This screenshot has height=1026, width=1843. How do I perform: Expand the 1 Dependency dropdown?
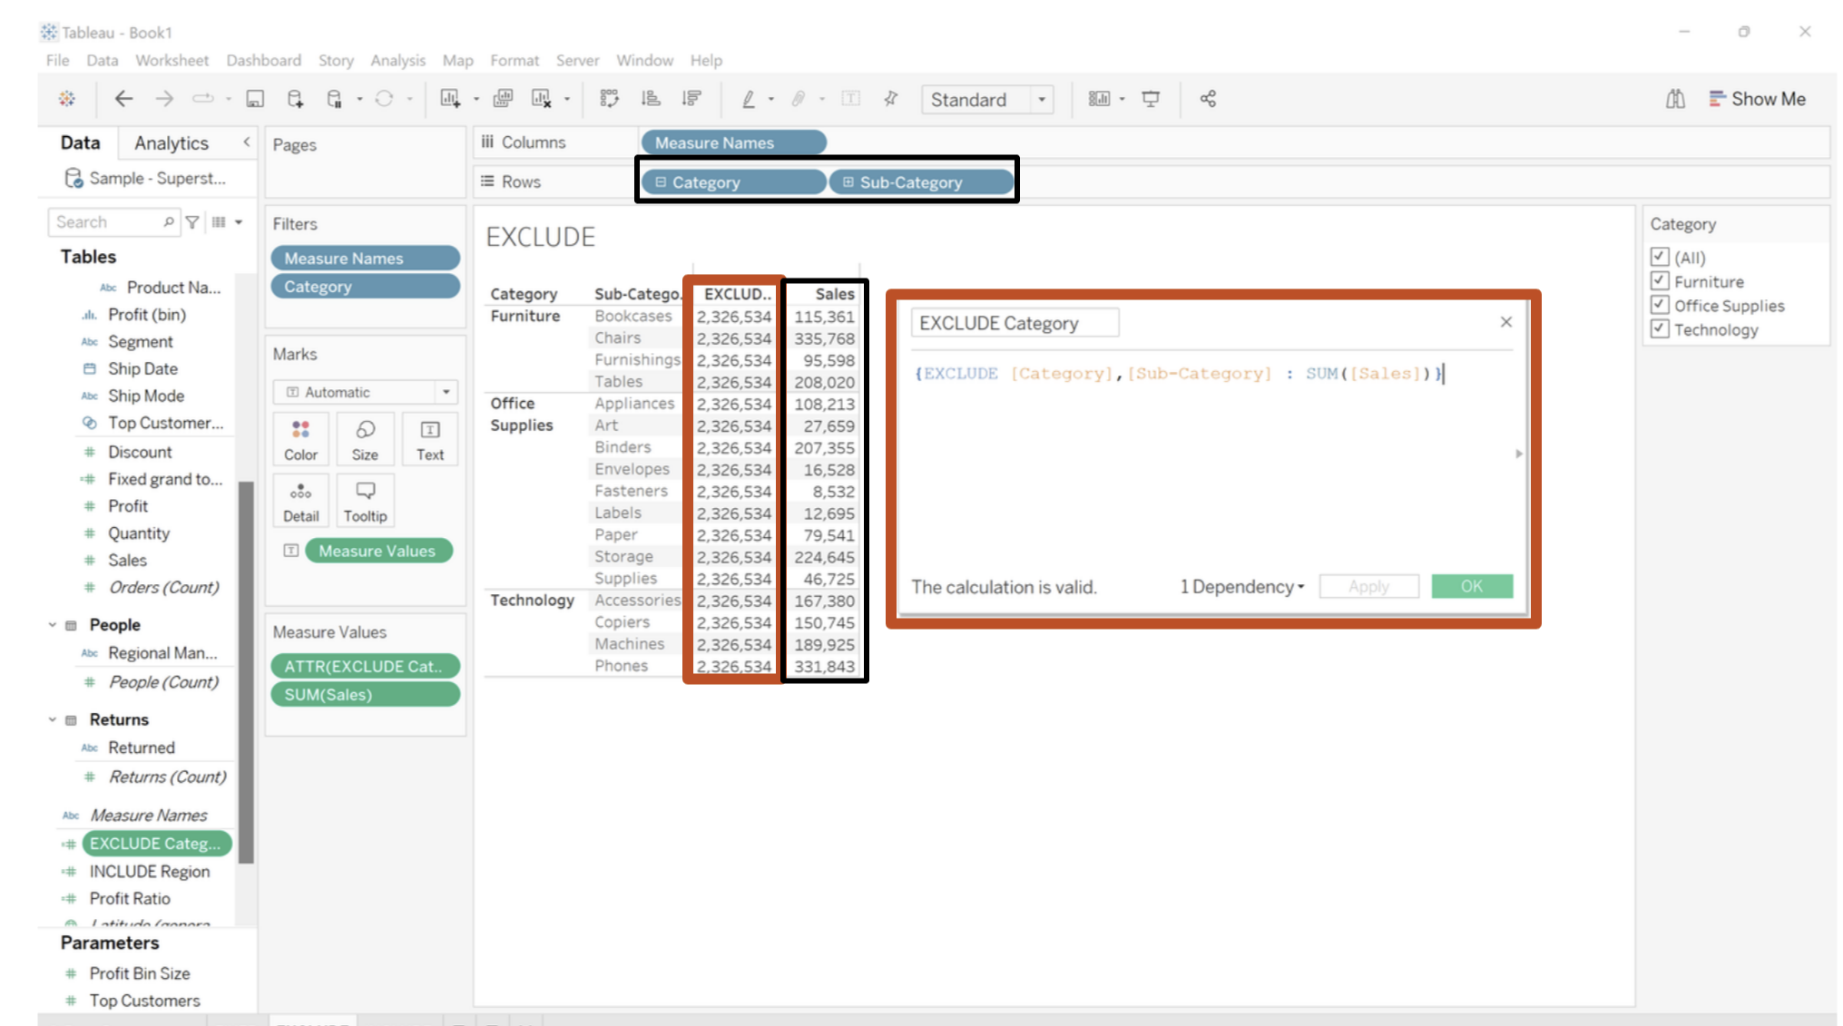(x=1241, y=587)
